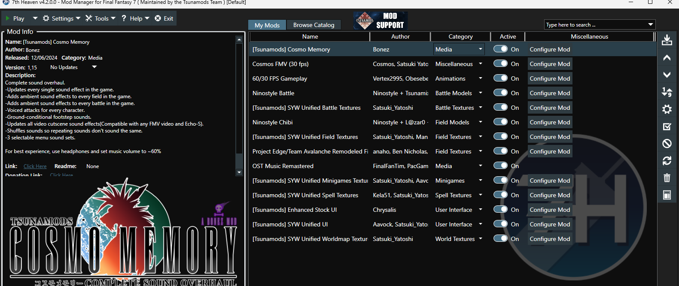Toggle the Project Edge/Team Avalanche active switch
The height and width of the screenshot is (286, 679).
tap(500, 151)
